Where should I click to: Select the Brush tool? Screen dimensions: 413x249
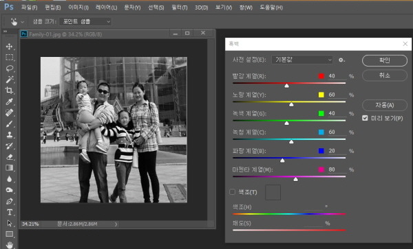[x=9, y=123]
